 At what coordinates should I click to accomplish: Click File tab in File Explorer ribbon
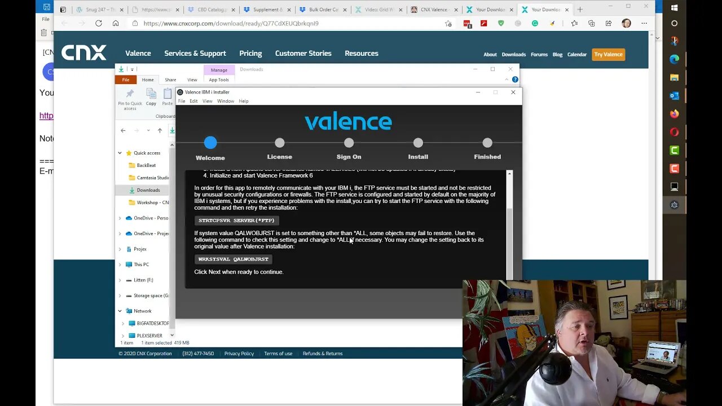126,80
